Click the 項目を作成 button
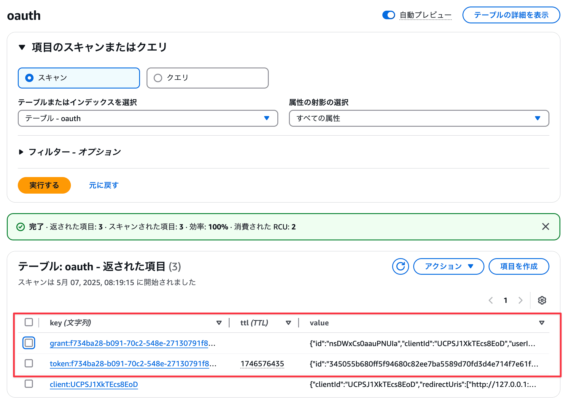Screen dimensions: 566x405 click(x=519, y=266)
